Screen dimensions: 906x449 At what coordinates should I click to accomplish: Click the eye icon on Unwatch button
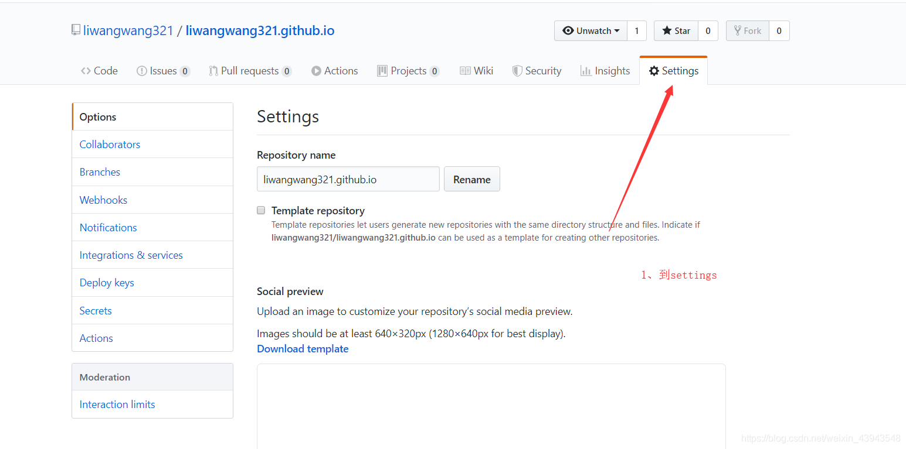(568, 30)
